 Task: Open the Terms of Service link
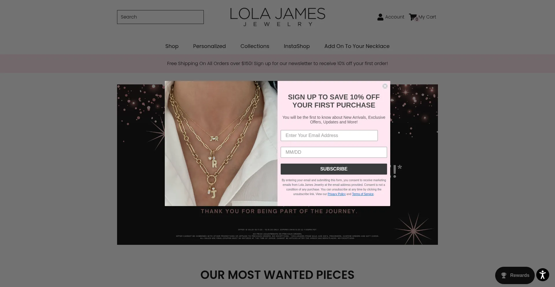[362, 194]
